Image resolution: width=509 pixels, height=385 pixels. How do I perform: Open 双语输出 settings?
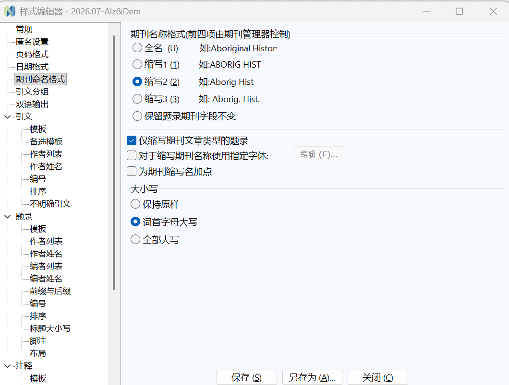click(x=32, y=104)
